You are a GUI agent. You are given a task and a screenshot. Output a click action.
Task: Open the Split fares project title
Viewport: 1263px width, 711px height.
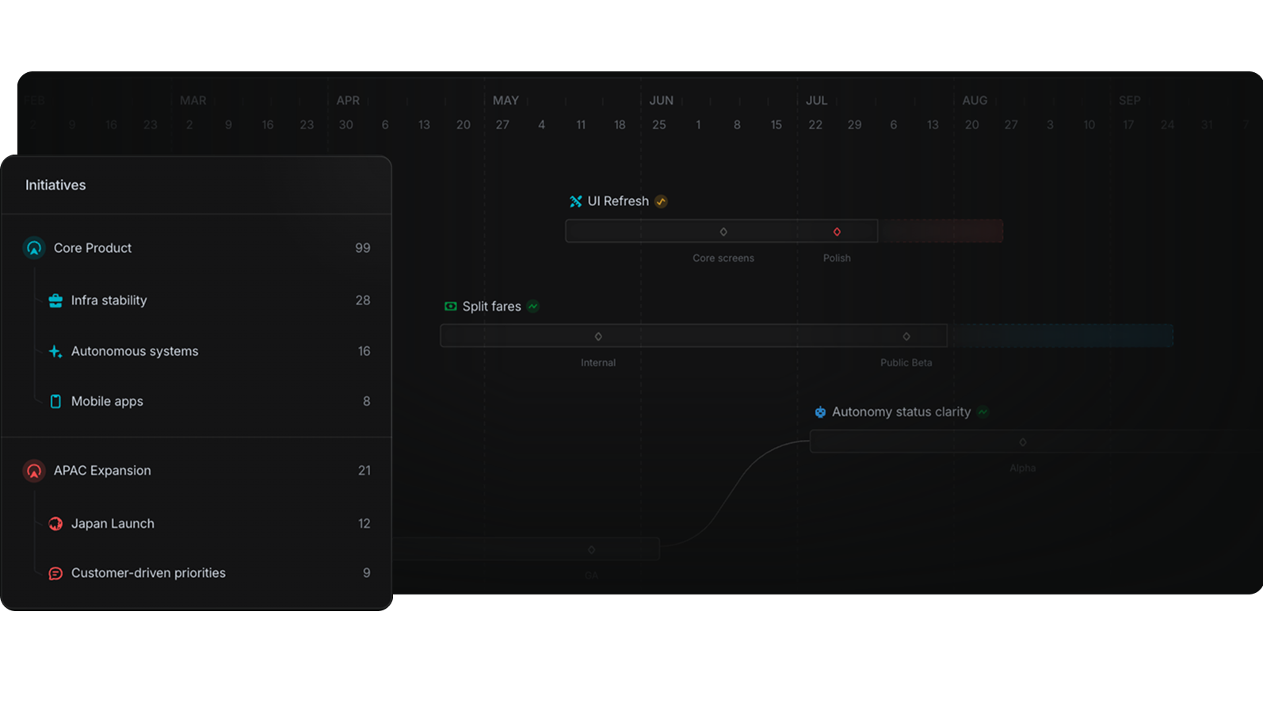point(491,307)
